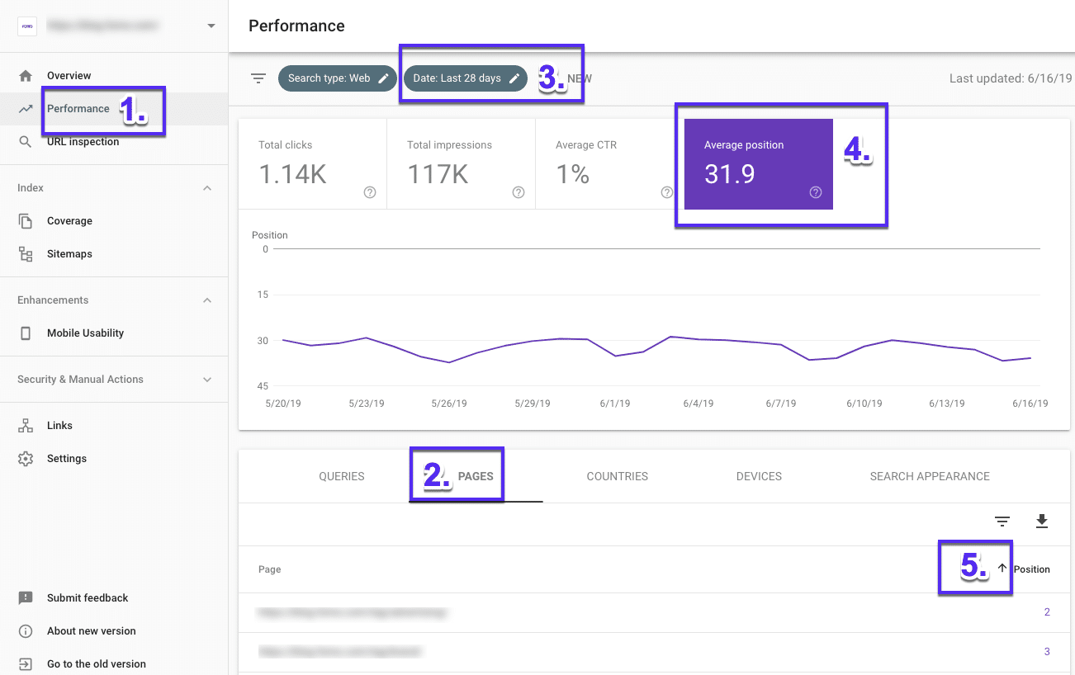The width and height of the screenshot is (1075, 675).
Task: Open the Countries tab
Action: click(x=617, y=476)
